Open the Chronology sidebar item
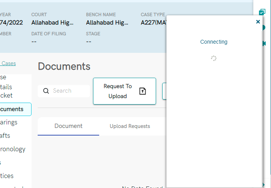This screenshot has width=271, height=188. tap(13, 149)
